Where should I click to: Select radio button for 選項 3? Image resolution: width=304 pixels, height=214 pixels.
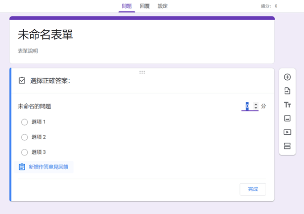24,152
